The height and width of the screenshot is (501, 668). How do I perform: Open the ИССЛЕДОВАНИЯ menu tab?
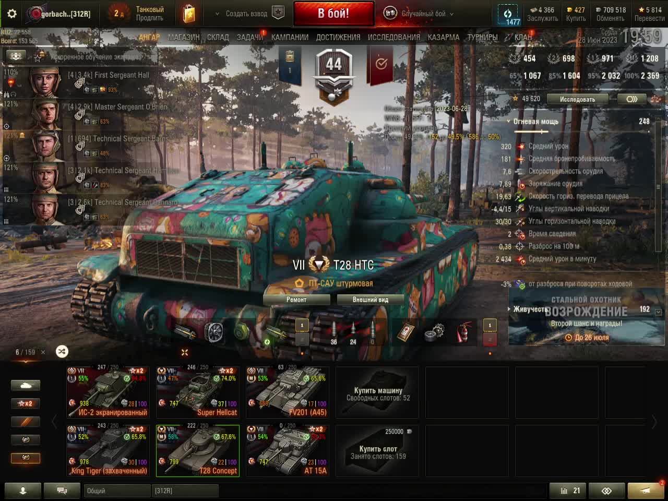(x=393, y=37)
